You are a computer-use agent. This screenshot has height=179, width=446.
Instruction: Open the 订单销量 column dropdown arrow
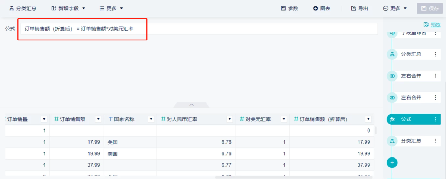tap(44, 119)
